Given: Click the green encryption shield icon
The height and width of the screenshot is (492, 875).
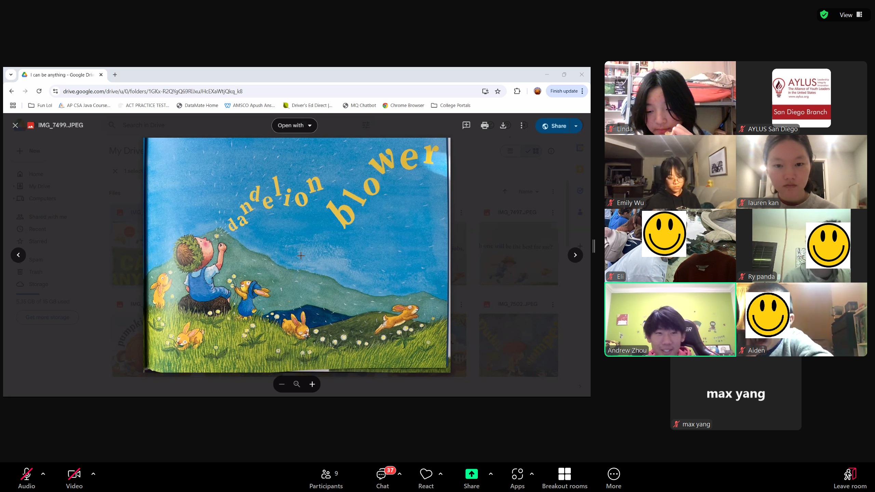Looking at the screenshot, I should pos(824,15).
